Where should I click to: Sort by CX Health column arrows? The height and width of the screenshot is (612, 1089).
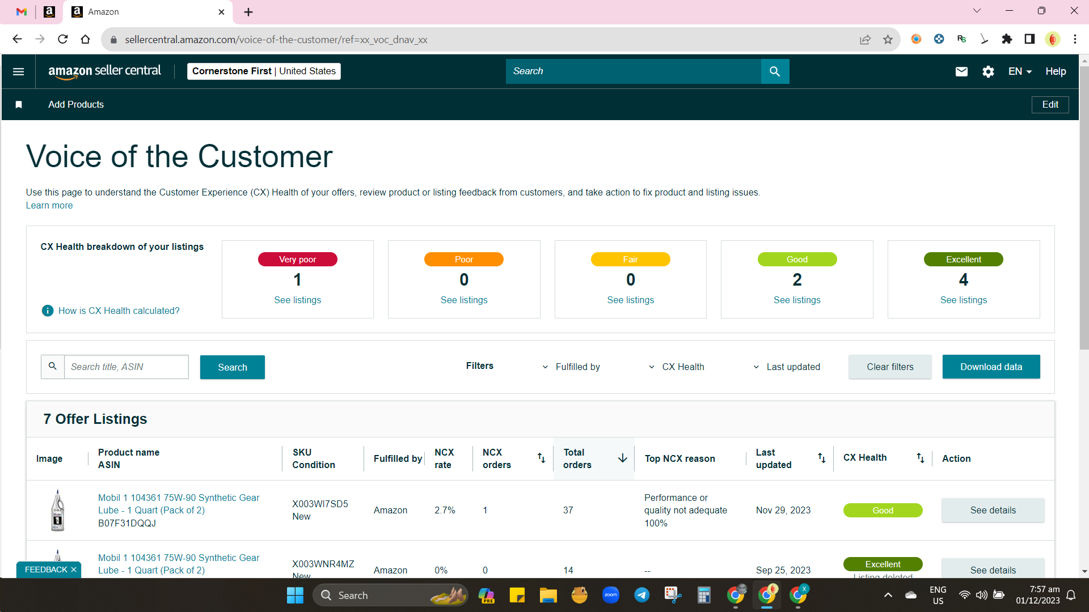coord(920,458)
